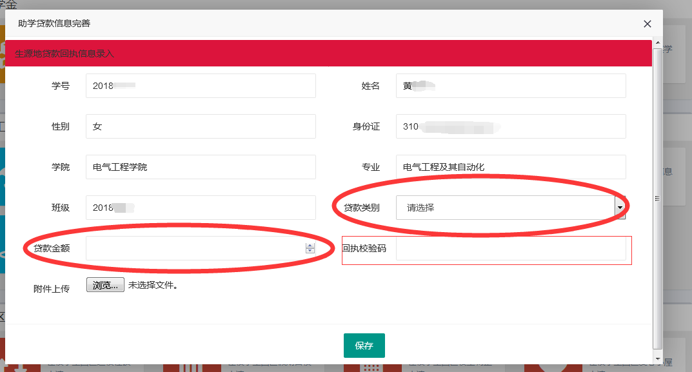This screenshot has width=692, height=372.
Task: Focus the 姓名 text field
Action: click(511, 86)
